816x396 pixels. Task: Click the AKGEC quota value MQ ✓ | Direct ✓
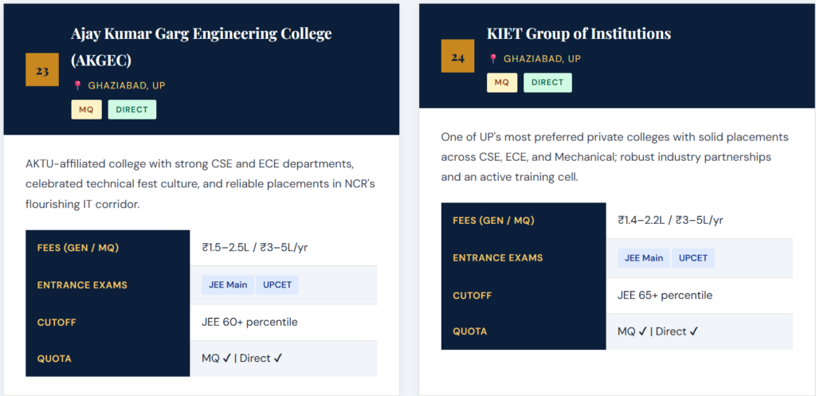point(242,359)
